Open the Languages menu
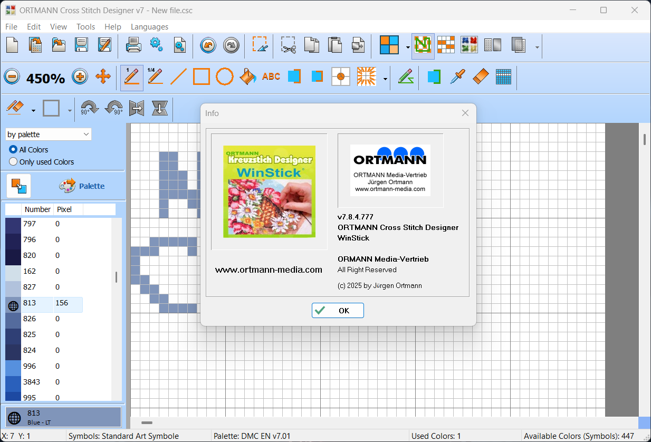The height and width of the screenshot is (442, 651). 150,26
